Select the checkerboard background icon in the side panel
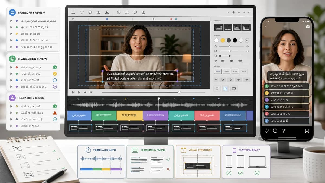Screen dimensions: 325x183 225,88
